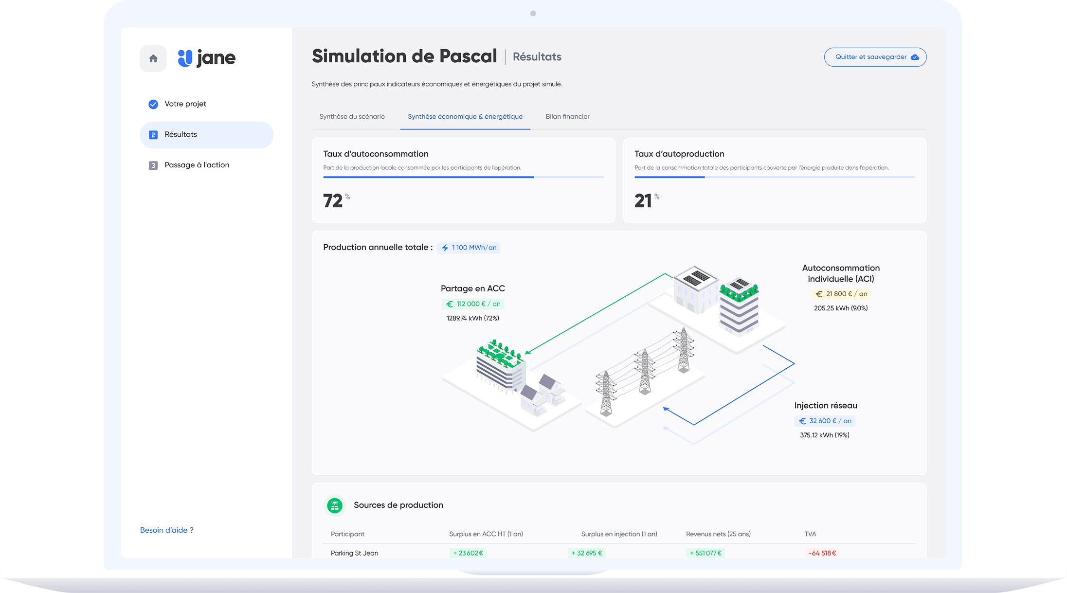This screenshot has height=593, width=1067.
Task: Click the lightning bolt production icon
Action: tap(445, 248)
